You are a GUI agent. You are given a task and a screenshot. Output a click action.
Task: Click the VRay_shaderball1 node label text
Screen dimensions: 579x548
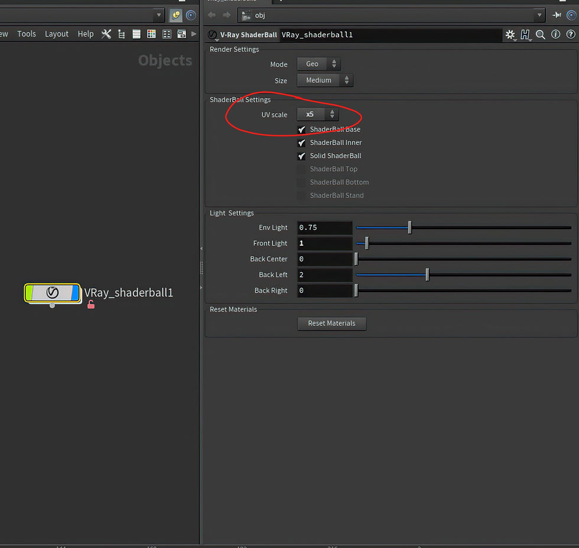[x=129, y=293]
